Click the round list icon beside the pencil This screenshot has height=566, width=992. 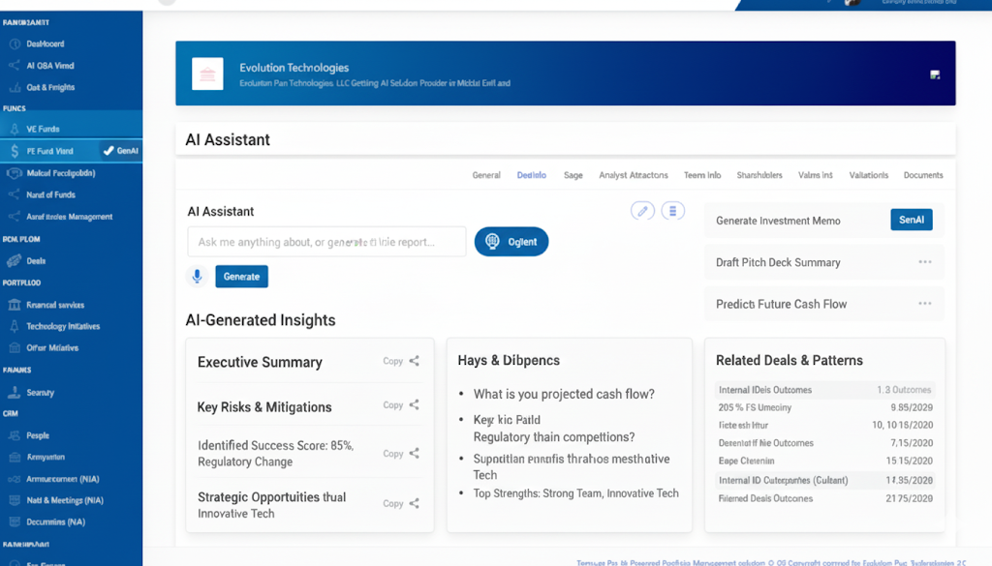672,211
